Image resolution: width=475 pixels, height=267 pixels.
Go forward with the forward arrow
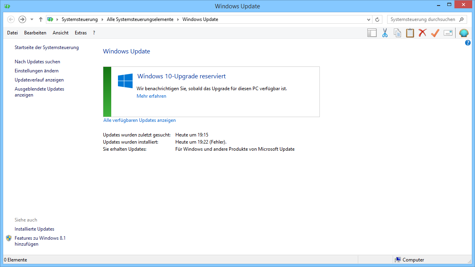(22, 19)
